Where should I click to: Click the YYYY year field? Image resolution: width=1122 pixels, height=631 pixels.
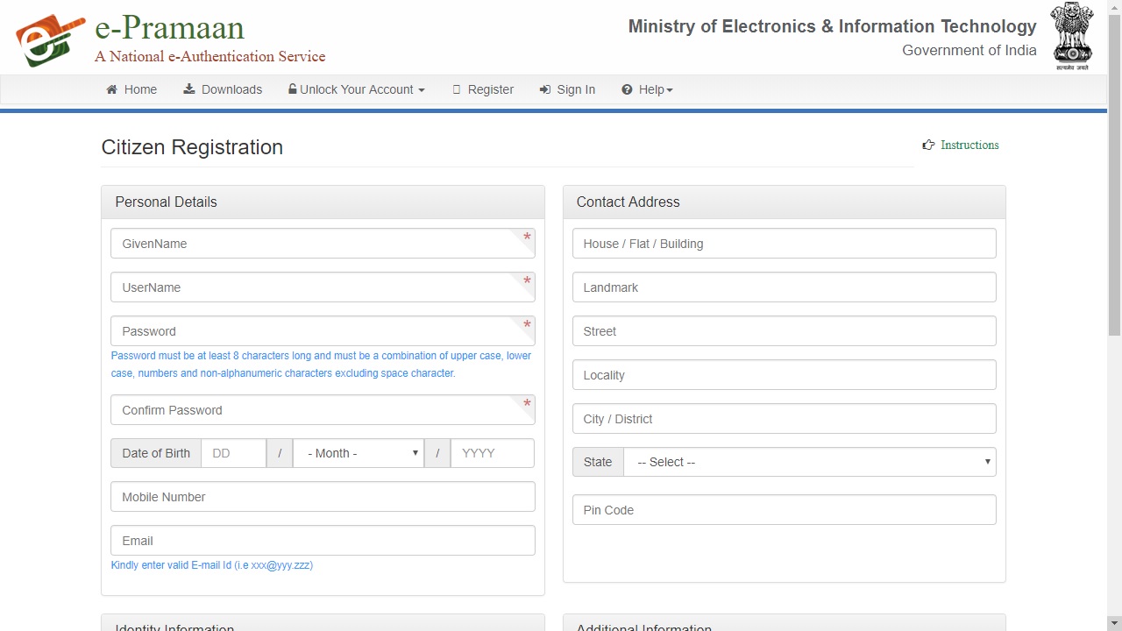[492, 453]
